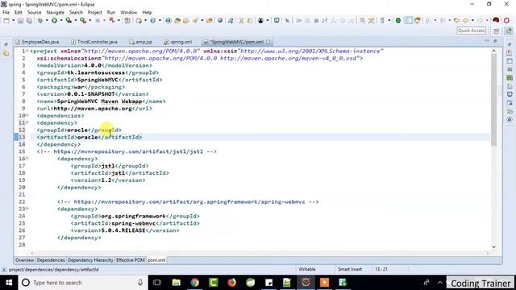Switch to EmployeeDao.java tab

pyautogui.click(x=37, y=42)
